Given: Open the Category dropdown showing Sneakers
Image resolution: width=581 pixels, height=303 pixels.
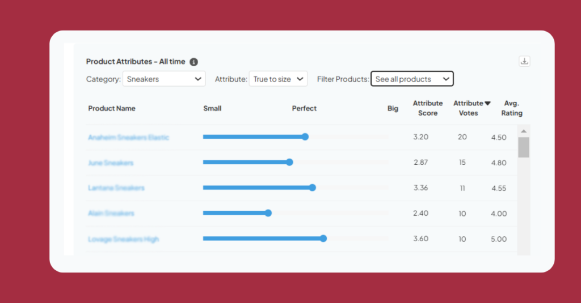Looking at the screenshot, I should (164, 79).
